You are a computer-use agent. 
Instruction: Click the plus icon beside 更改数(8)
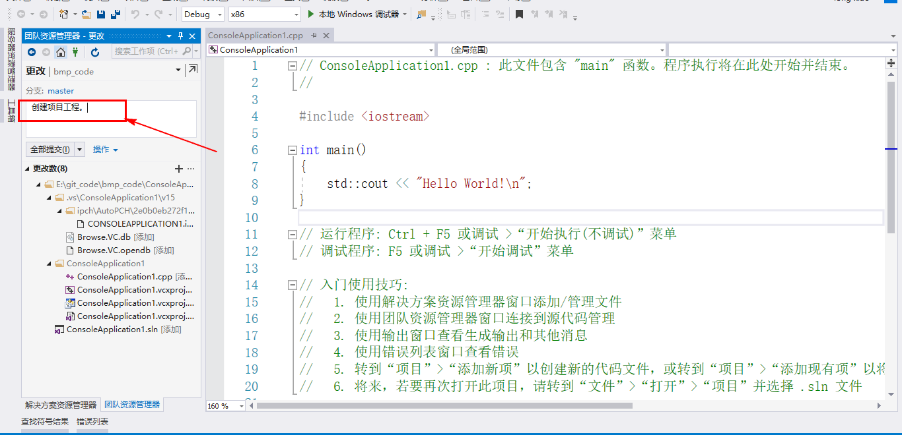178,169
